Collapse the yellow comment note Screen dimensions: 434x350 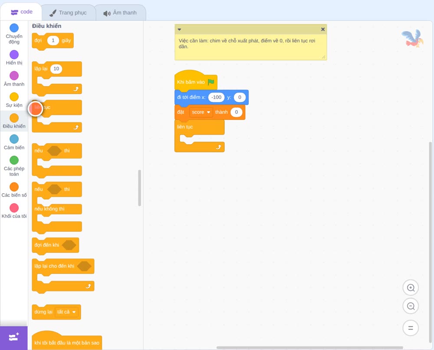(179, 30)
